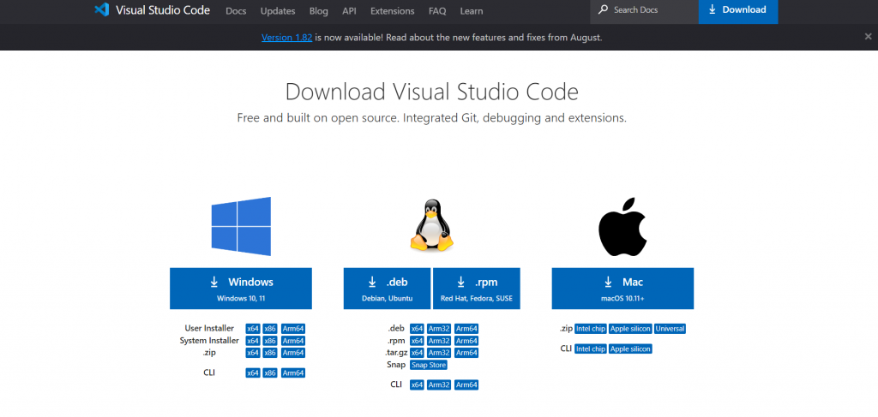Select x64 for Windows .zip
This screenshot has width=878, height=417.
point(253,353)
